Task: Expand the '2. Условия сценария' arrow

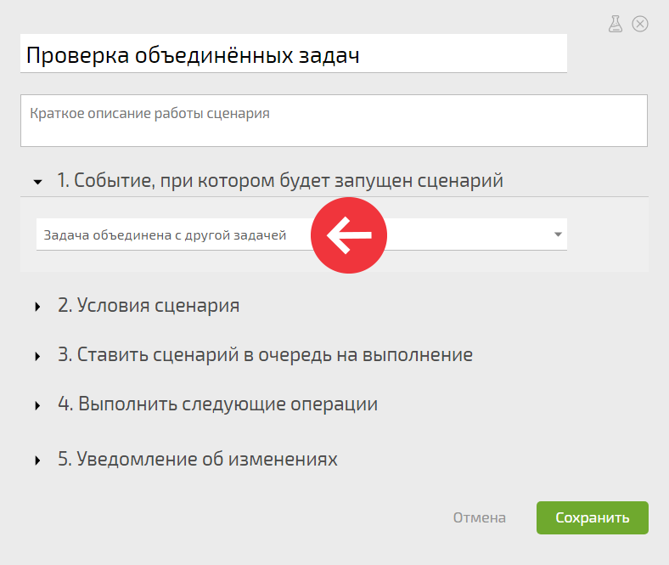Action: point(37,307)
